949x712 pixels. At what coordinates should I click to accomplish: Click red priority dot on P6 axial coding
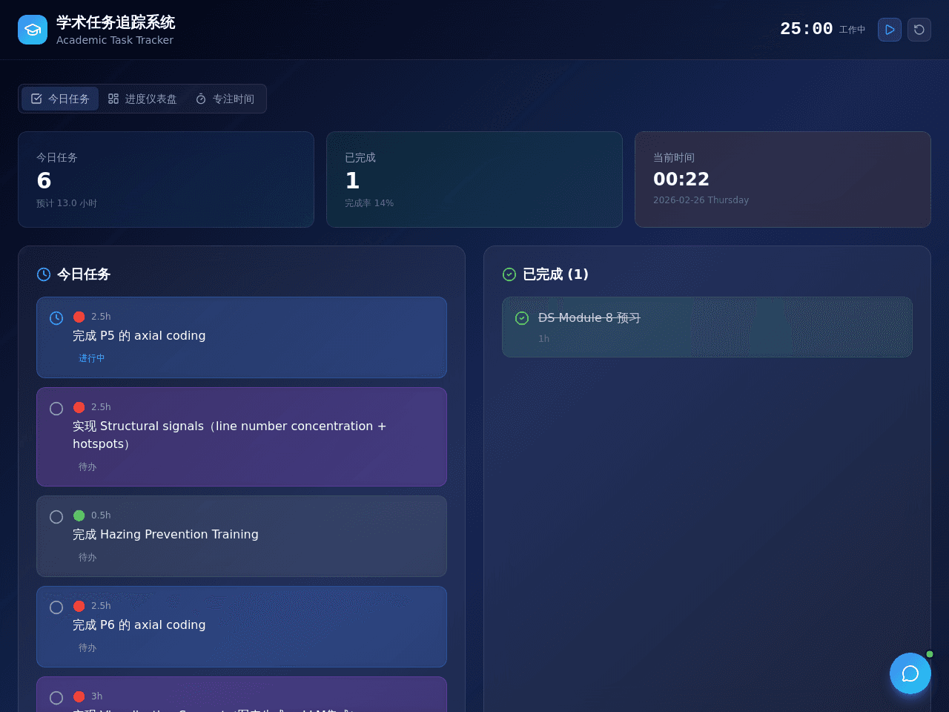[79, 606]
